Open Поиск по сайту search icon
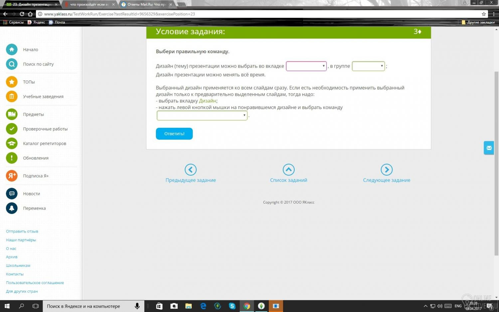 (12, 64)
